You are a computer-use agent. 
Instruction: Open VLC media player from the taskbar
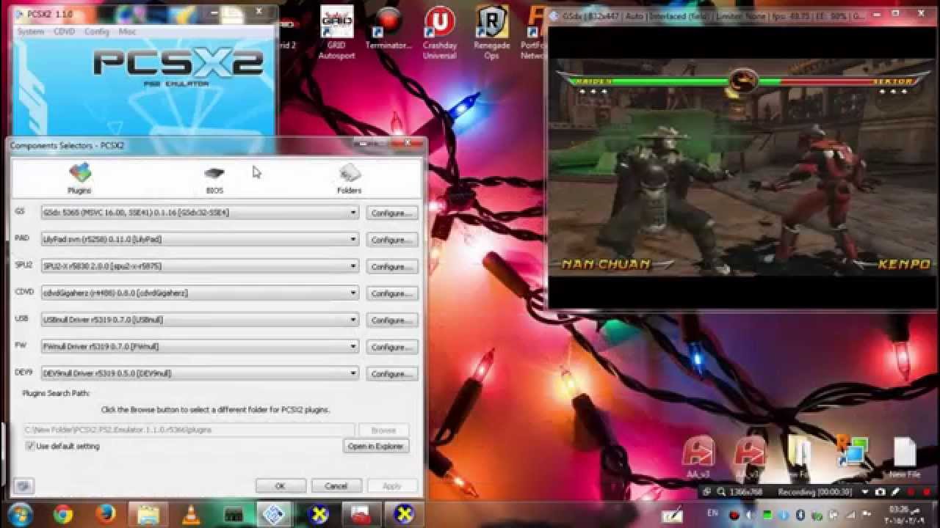[190, 515]
